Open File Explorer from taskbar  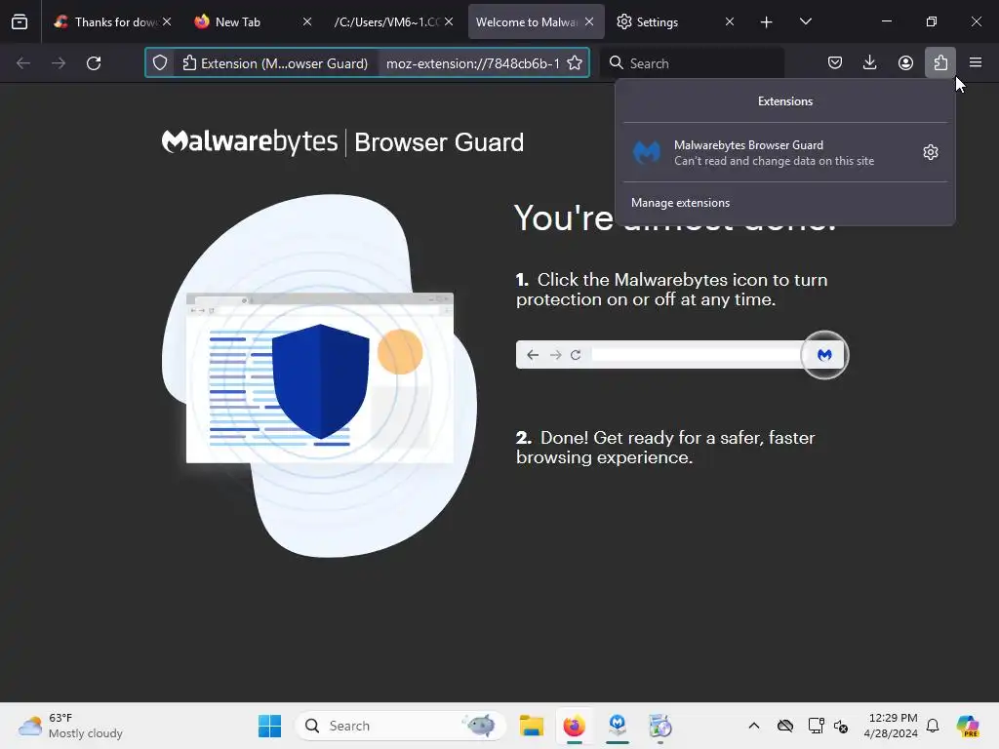click(x=531, y=726)
